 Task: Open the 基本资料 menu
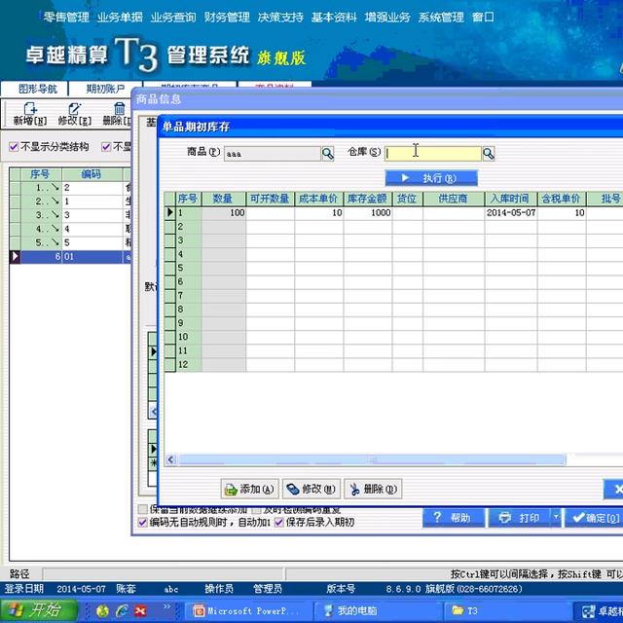pyautogui.click(x=334, y=18)
